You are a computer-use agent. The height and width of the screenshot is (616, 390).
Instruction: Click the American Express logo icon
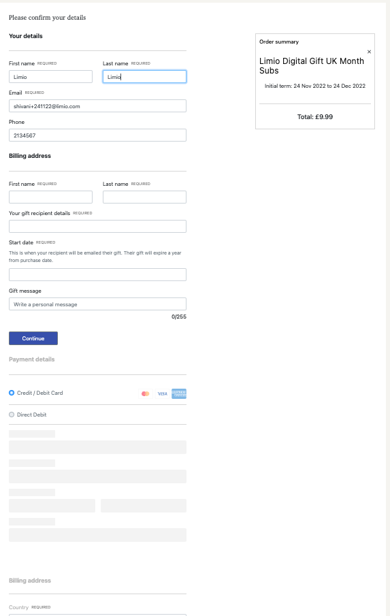tap(179, 393)
